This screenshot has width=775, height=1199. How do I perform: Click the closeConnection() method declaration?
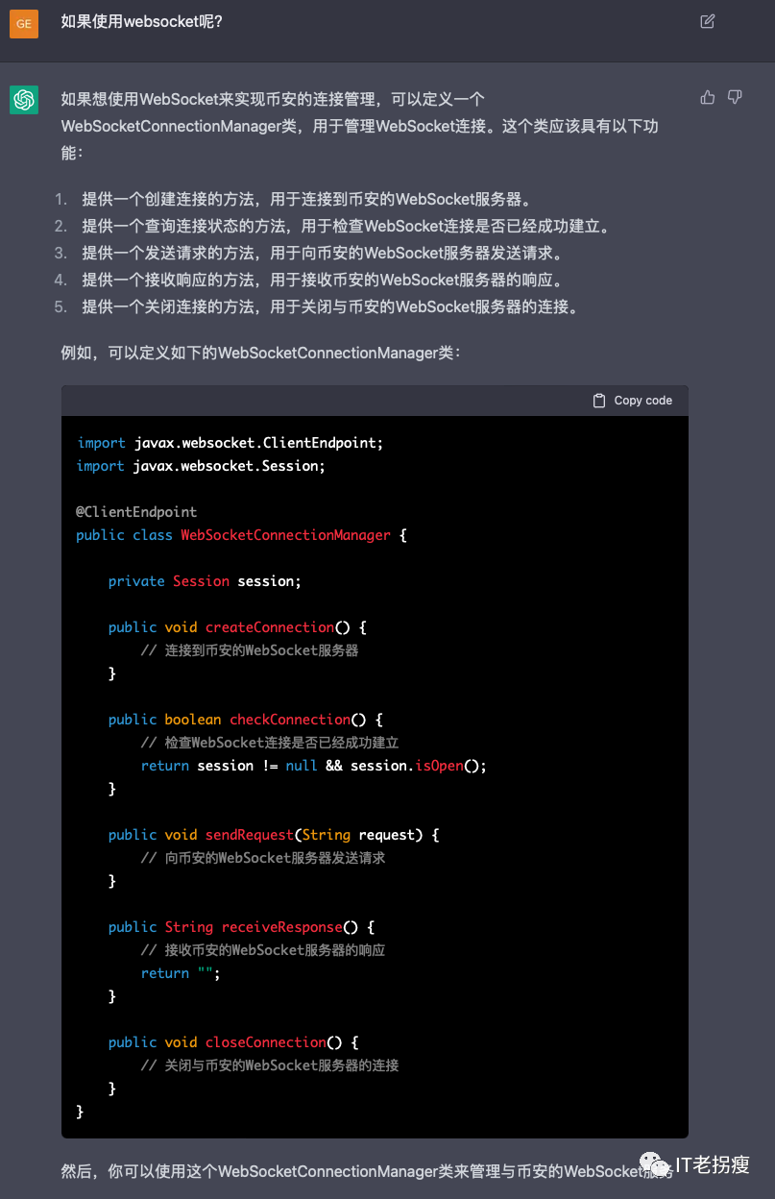(x=233, y=1042)
